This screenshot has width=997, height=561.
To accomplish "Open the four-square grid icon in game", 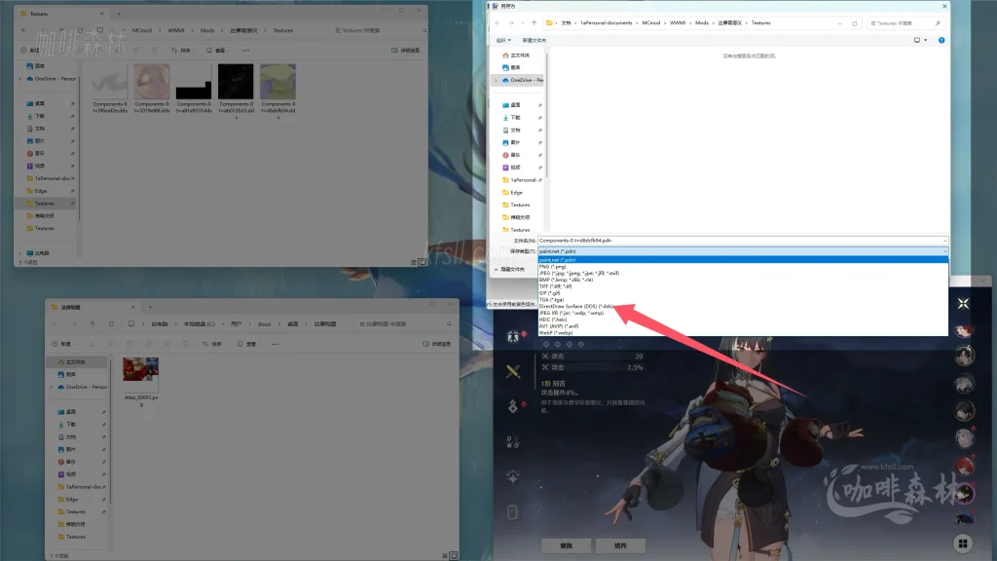I will (x=963, y=543).
